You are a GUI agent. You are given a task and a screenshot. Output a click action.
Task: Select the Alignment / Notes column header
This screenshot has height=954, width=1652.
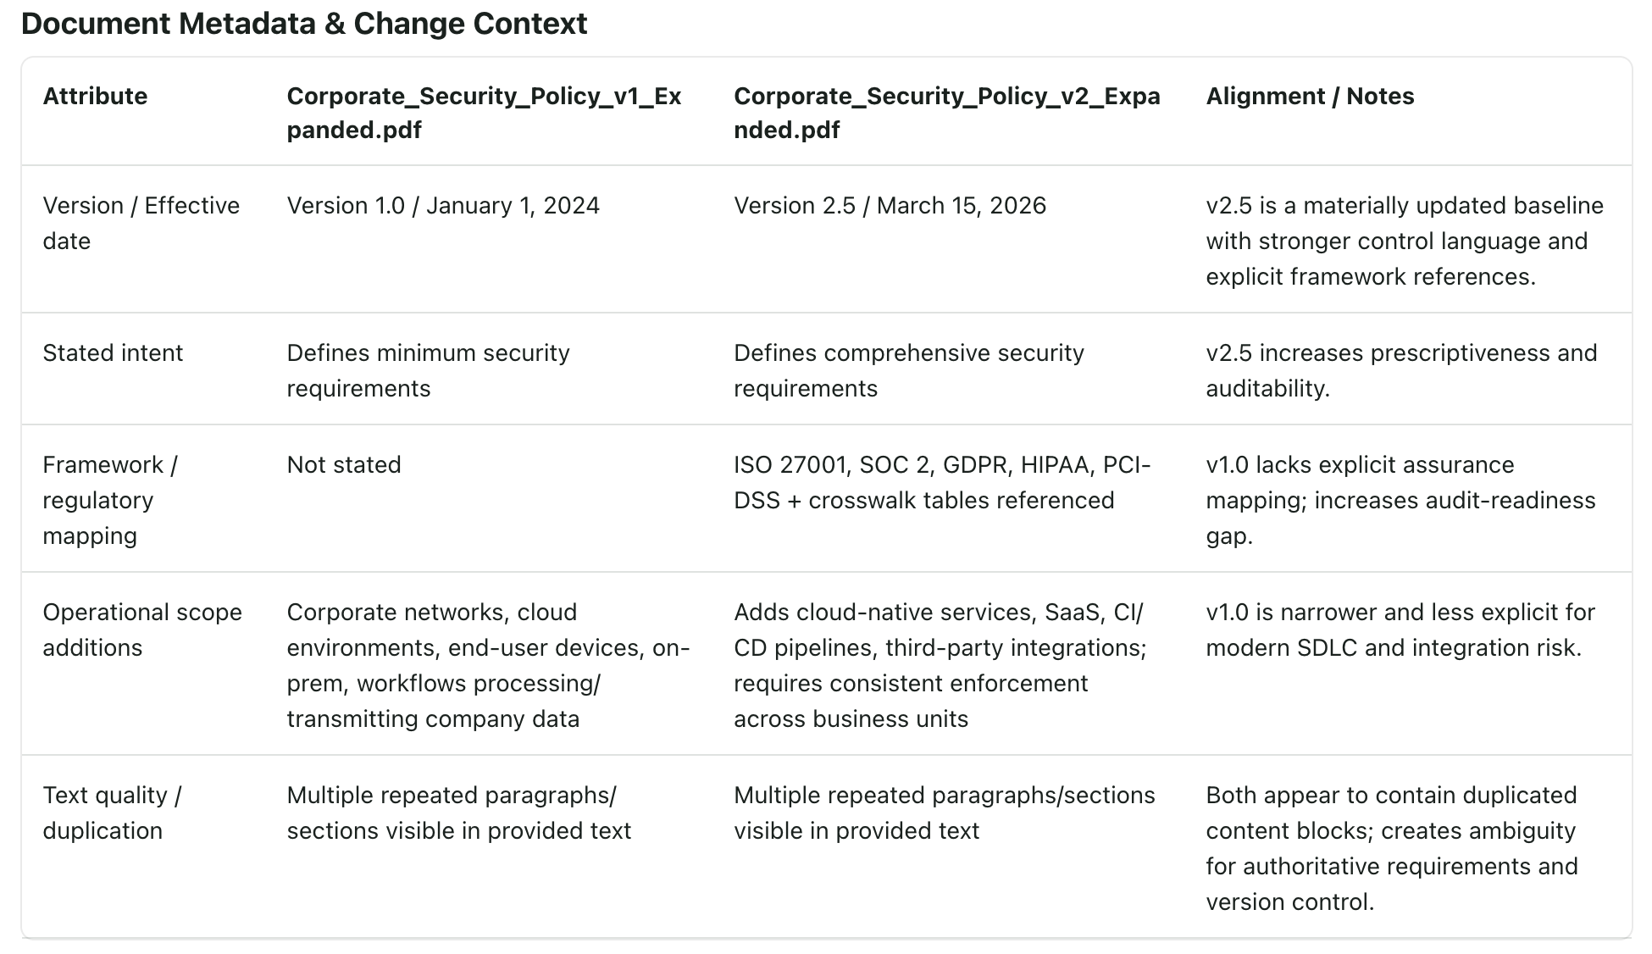[1310, 96]
